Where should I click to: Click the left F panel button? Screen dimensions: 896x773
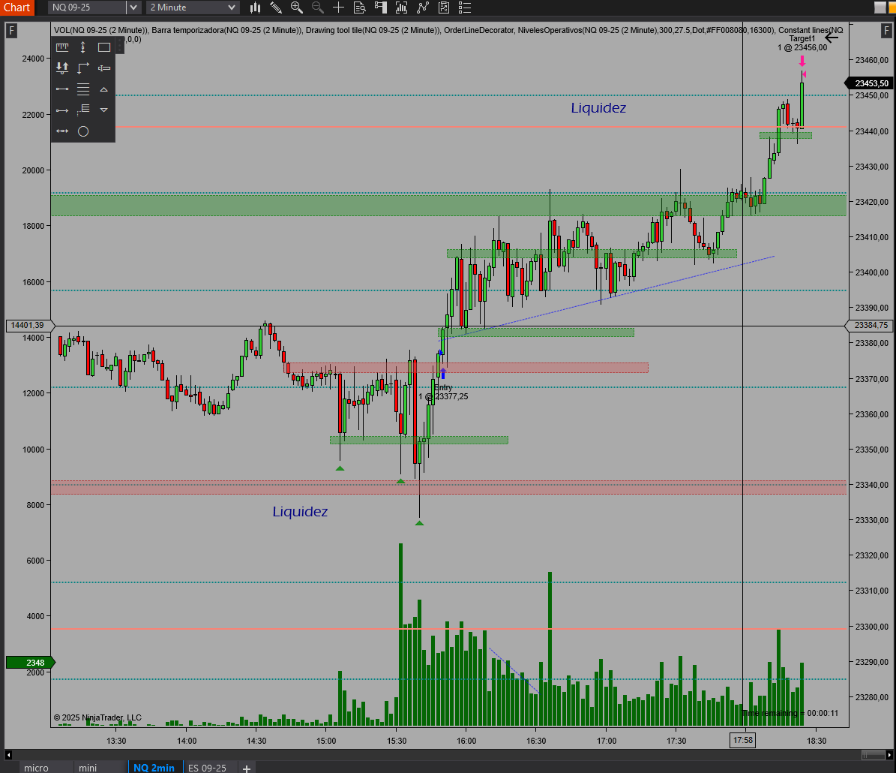[10, 30]
